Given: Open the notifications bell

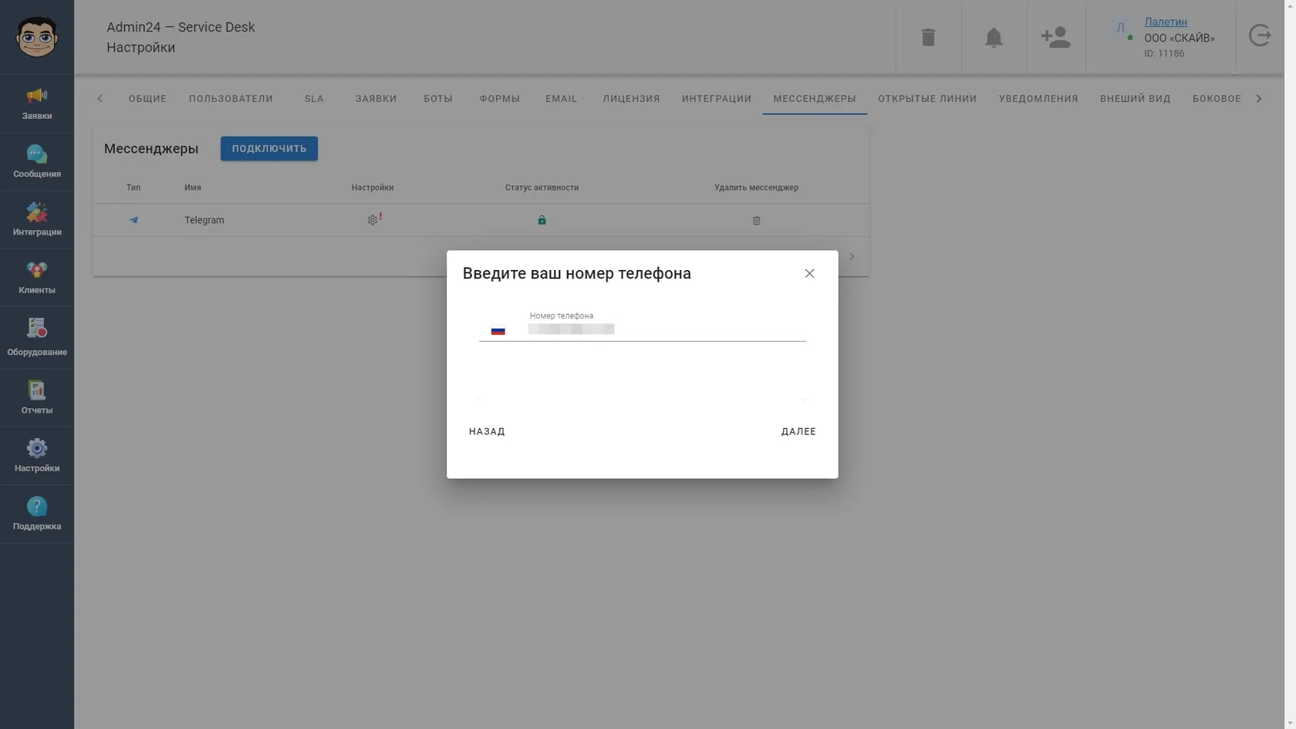Looking at the screenshot, I should 994,37.
